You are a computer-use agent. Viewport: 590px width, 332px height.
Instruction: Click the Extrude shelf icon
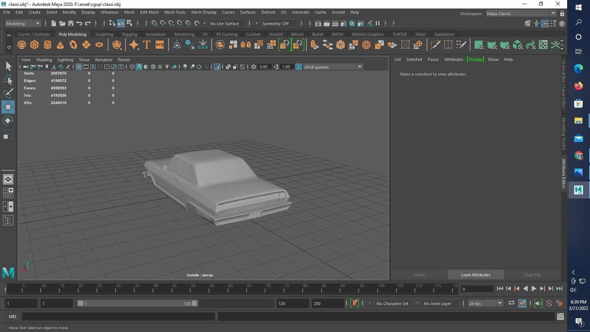(315, 45)
